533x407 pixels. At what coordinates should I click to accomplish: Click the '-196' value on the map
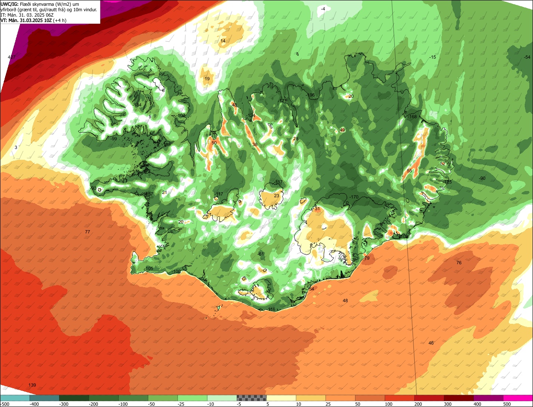310,95
